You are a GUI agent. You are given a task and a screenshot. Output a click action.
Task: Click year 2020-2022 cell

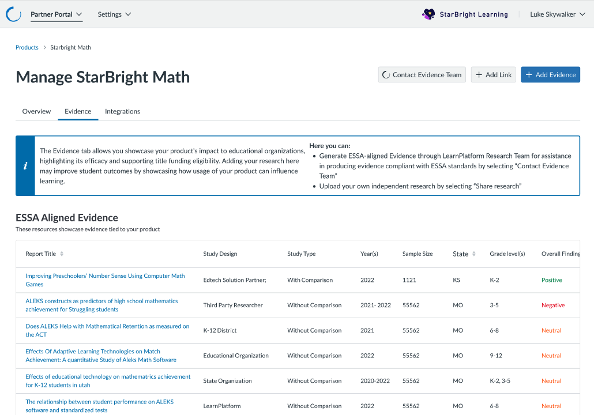pos(375,380)
